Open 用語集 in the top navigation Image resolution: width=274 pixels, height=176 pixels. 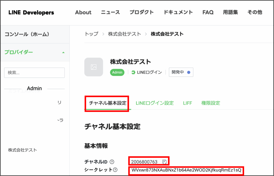pos(230,12)
